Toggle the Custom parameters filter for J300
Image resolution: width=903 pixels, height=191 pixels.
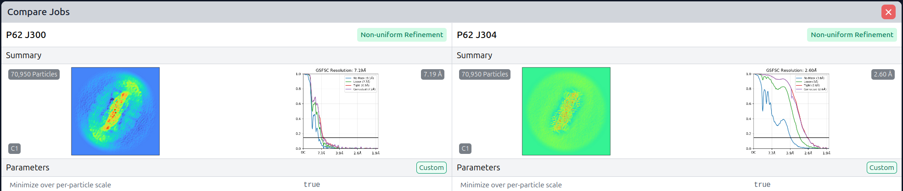pyautogui.click(x=431, y=168)
